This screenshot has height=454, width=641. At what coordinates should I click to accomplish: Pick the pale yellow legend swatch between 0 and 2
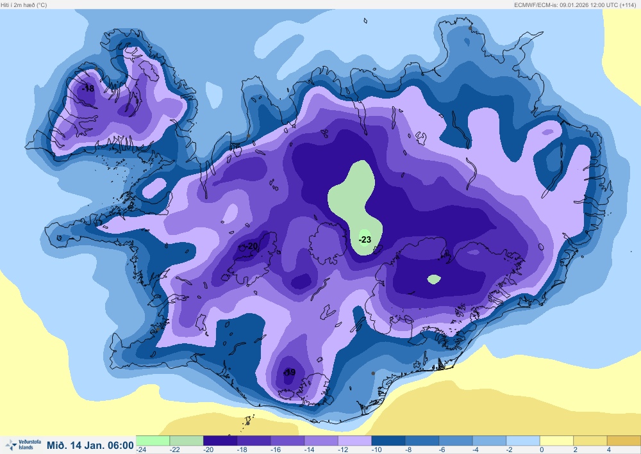[x=557, y=441]
